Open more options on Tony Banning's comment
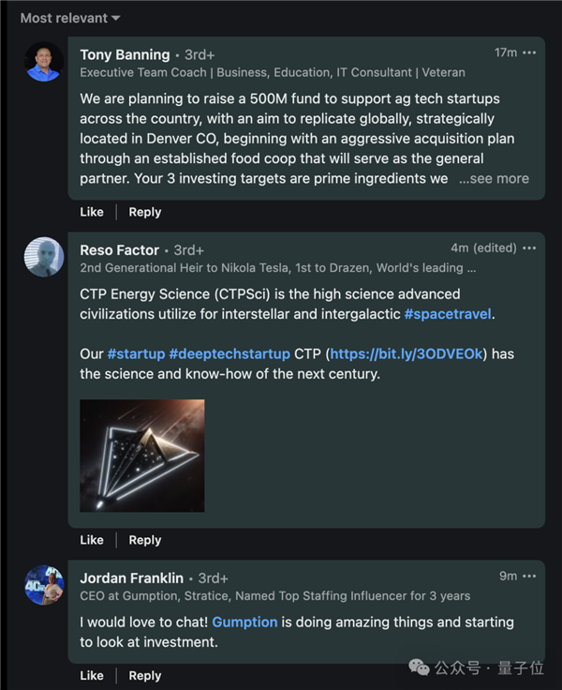This screenshot has width=562, height=690. pos(529,52)
